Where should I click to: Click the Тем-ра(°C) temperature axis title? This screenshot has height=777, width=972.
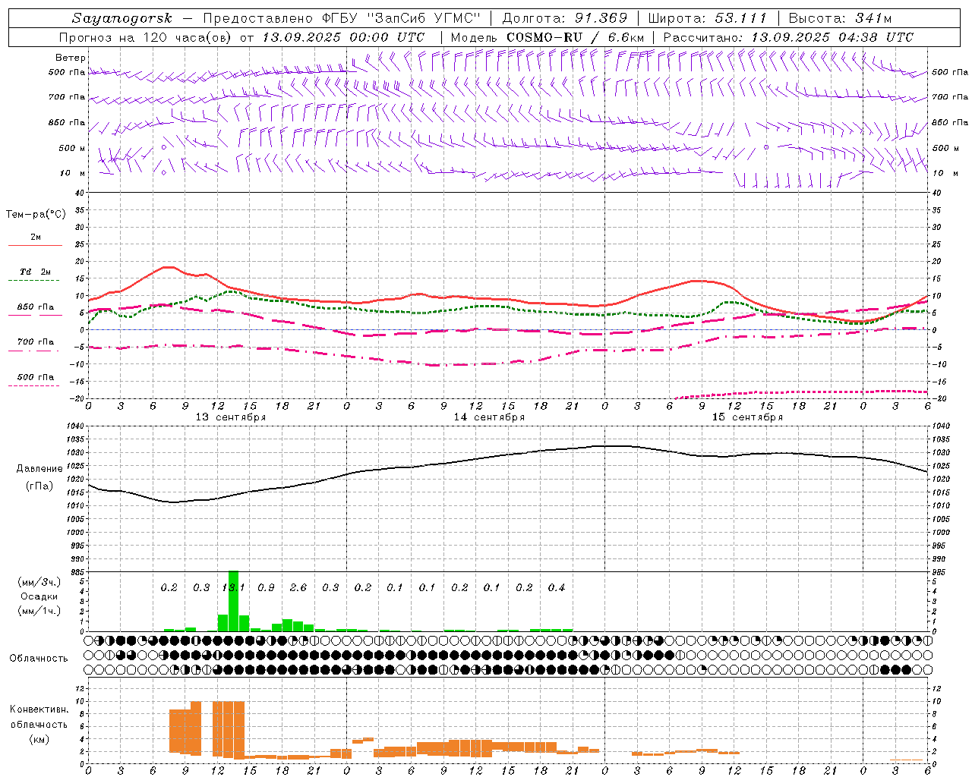[36, 215]
